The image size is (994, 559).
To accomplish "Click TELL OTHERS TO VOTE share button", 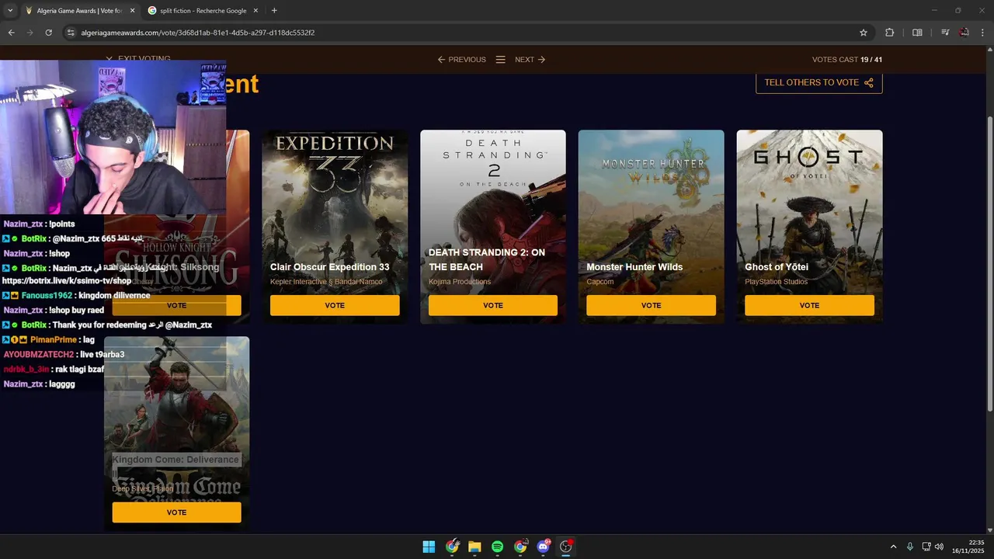I will tap(818, 82).
